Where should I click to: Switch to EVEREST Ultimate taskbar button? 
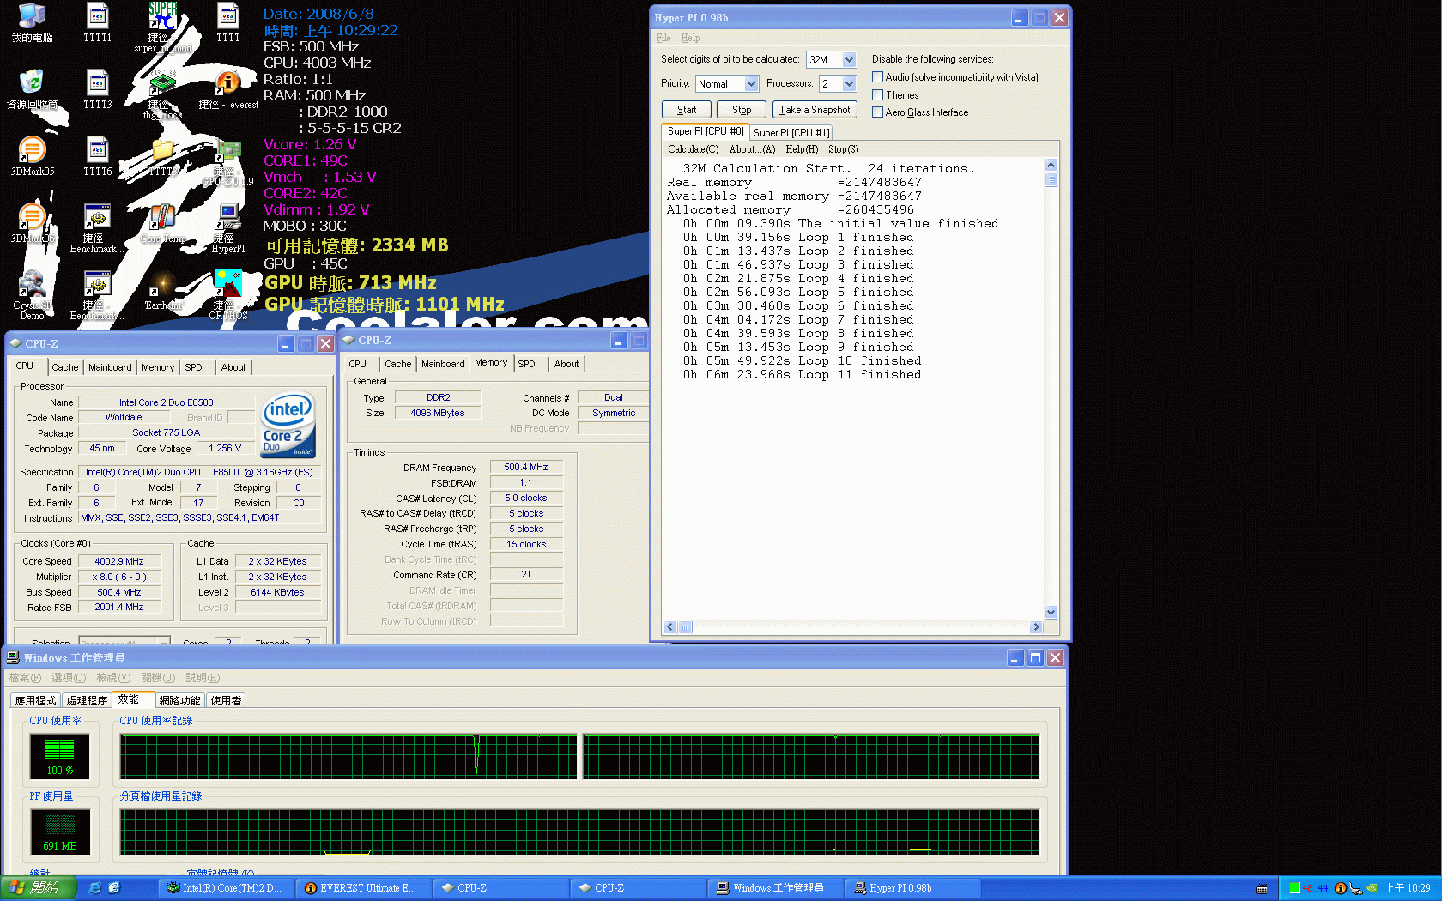[363, 888]
